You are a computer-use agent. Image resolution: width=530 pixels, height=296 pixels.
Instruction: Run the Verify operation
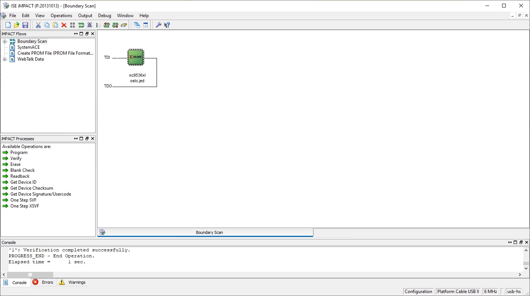(16, 158)
